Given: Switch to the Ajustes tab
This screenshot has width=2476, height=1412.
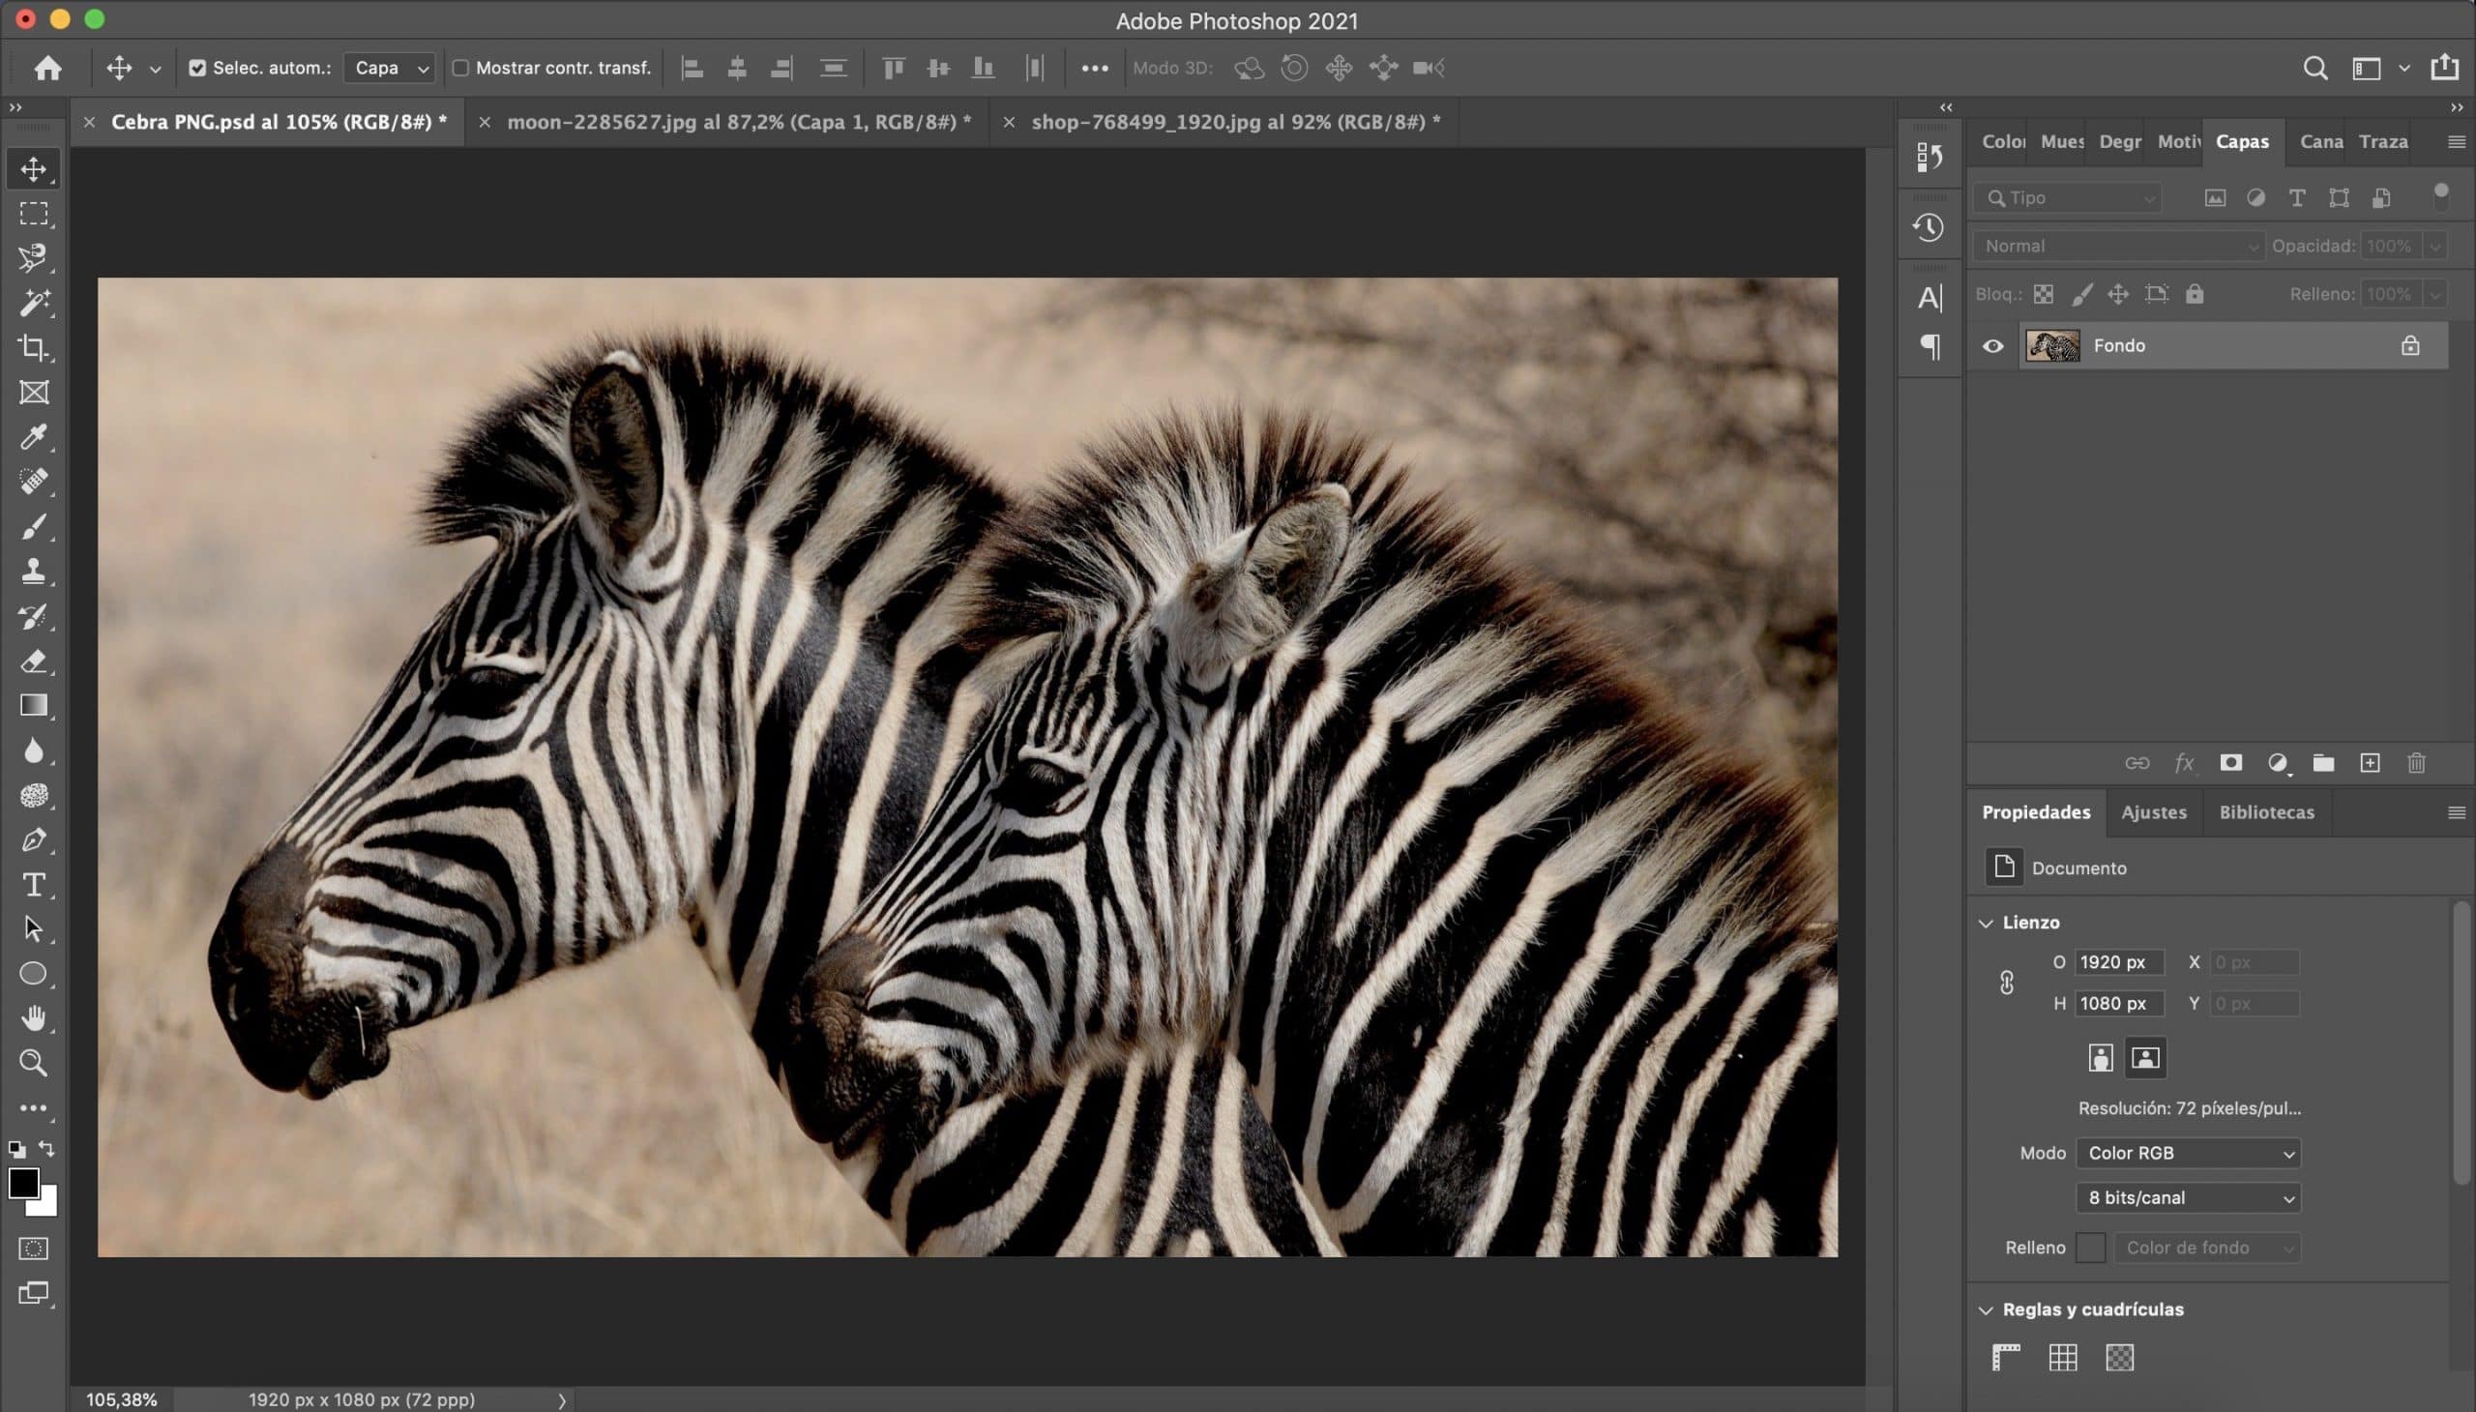Looking at the screenshot, I should tap(2153, 811).
